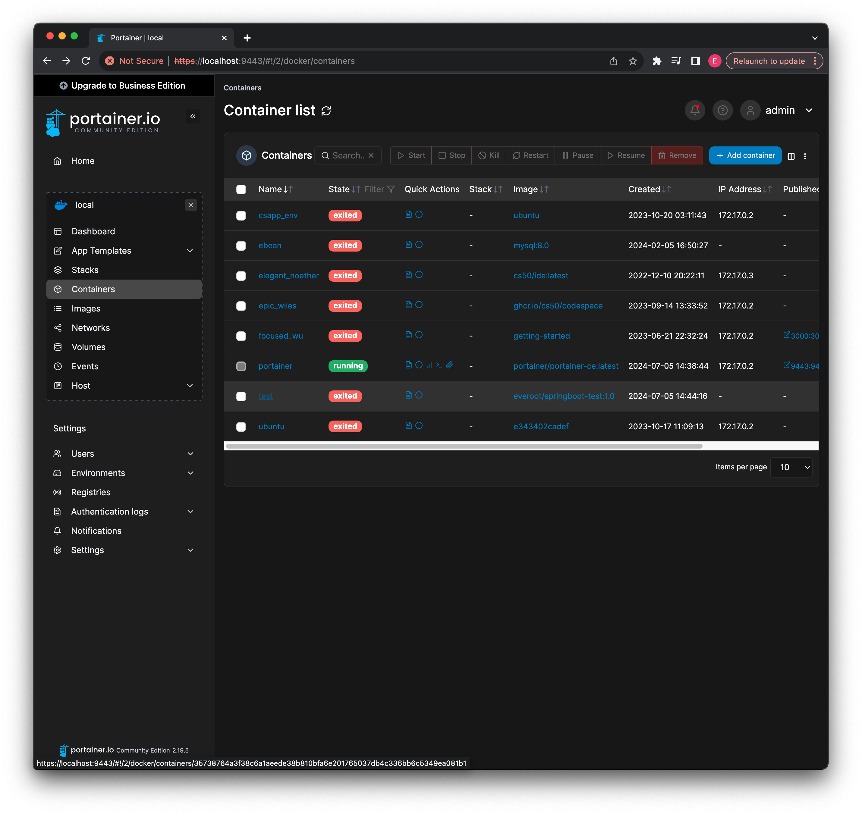Reload the page in browser

tap(86, 61)
